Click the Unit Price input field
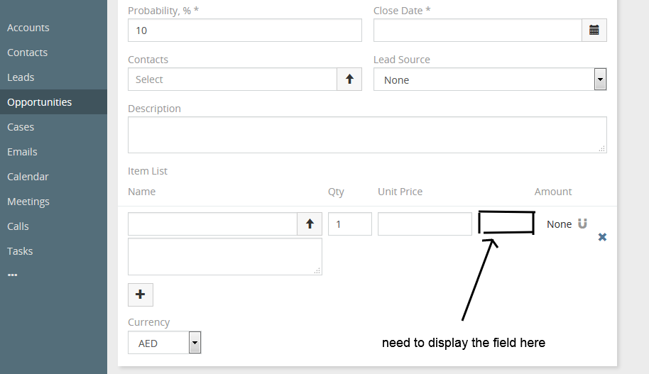 pos(425,224)
